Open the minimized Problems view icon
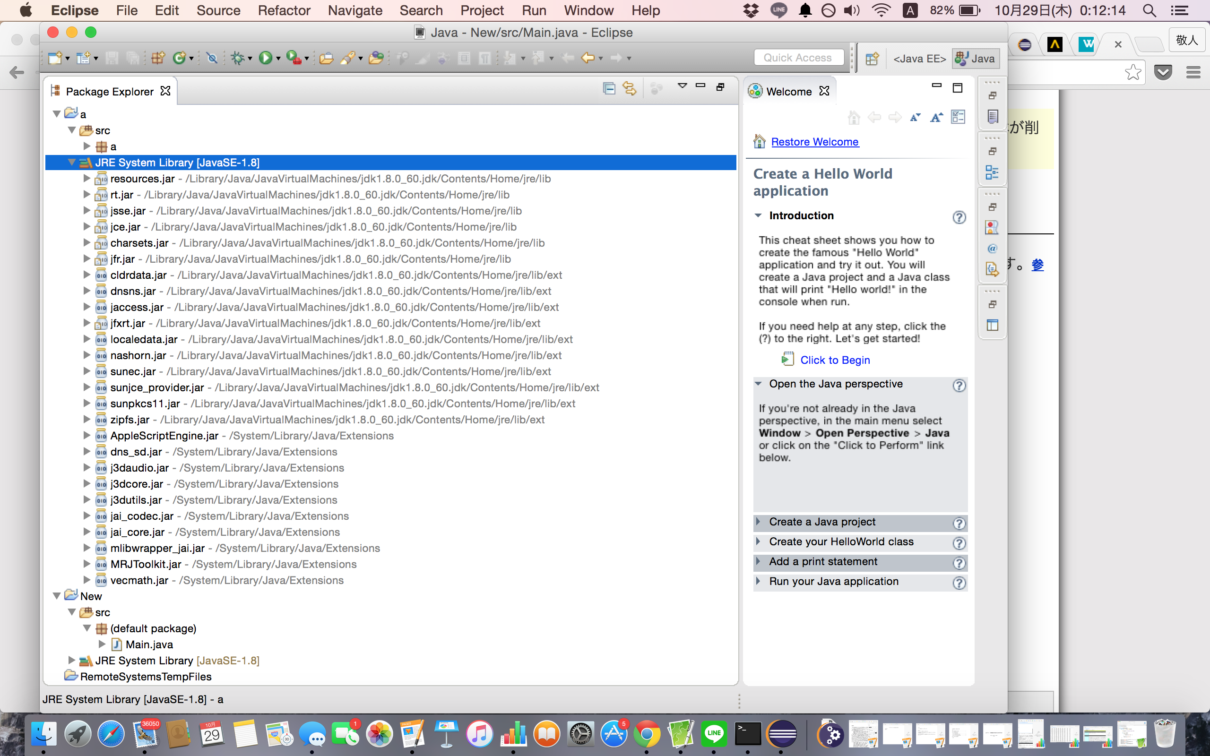The width and height of the screenshot is (1210, 756). 993,227
